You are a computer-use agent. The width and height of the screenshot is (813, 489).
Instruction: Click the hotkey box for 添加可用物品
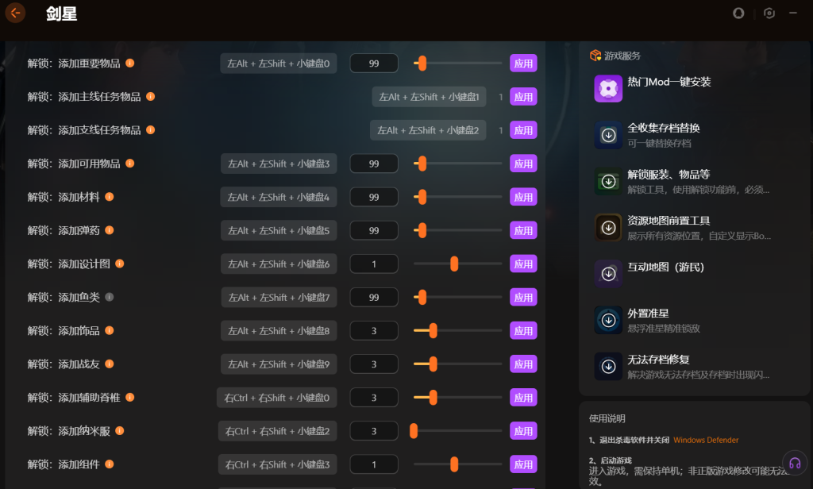click(279, 164)
